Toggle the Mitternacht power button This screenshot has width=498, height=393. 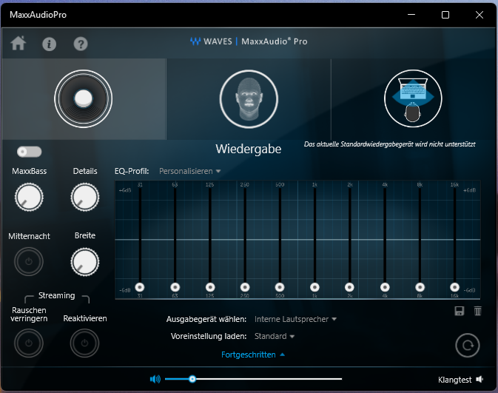click(x=29, y=262)
